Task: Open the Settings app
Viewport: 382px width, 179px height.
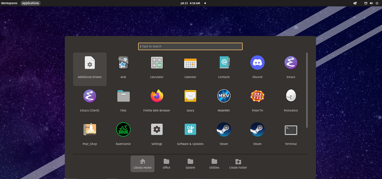Action: click(x=157, y=136)
